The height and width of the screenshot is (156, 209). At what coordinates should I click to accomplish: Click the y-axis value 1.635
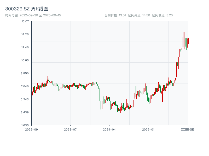point(25,125)
